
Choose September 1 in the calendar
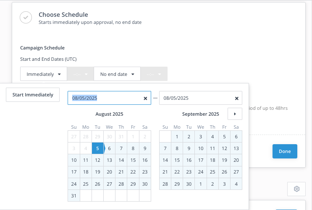tap(177, 136)
